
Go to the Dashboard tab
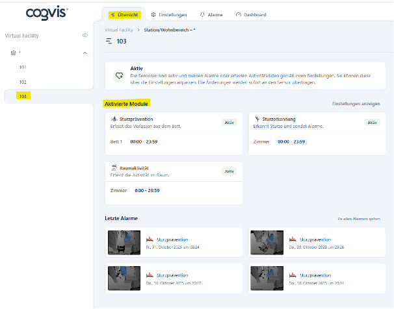click(x=252, y=14)
